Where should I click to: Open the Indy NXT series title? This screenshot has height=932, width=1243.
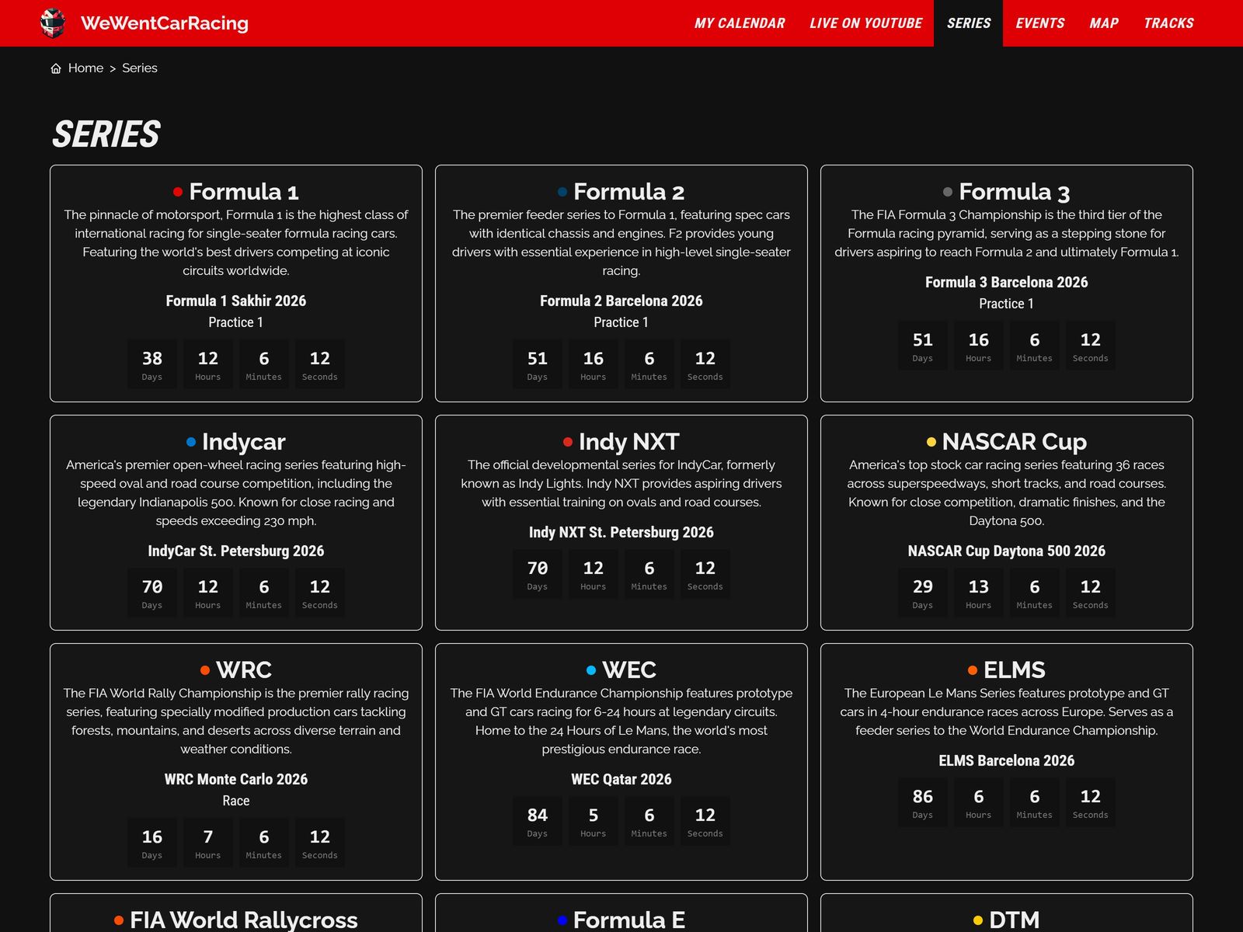coord(629,442)
